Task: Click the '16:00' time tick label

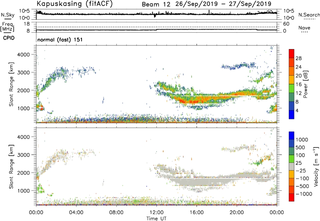Action: [x=196, y=213]
